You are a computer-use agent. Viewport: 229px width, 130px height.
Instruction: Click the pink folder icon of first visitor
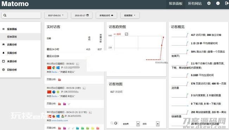[x=60, y=80]
